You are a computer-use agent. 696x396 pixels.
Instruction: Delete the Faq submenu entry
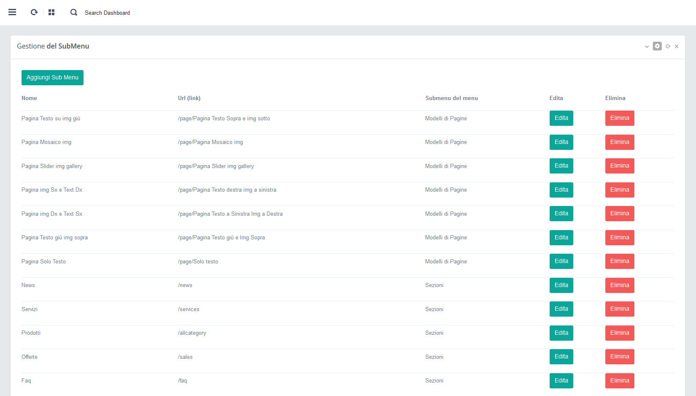click(x=619, y=381)
